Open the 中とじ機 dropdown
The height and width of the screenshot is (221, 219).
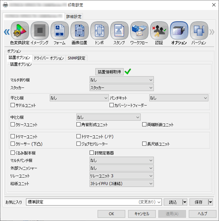108,117
